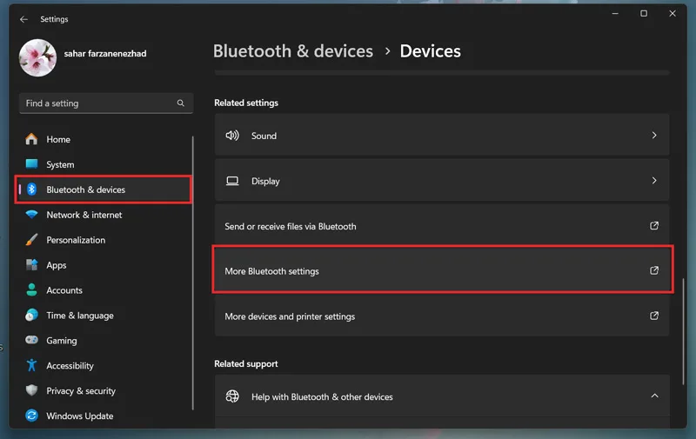Click the Windows Update sync icon
The image size is (696, 439).
click(31, 416)
